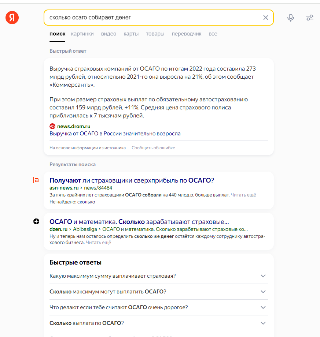The image size is (320, 337).
Task: Open 'ОСАГО и математика. Сколько зарабатывают страховые…' title
Action: (139, 222)
